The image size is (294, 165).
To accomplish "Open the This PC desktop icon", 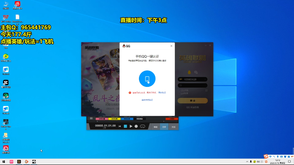I will [6, 5].
